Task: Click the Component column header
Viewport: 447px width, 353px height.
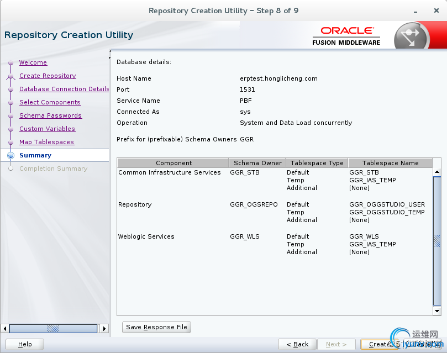Action: click(173, 163)
